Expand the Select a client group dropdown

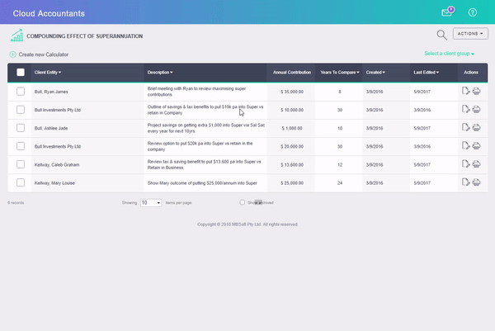click(449, 54)
